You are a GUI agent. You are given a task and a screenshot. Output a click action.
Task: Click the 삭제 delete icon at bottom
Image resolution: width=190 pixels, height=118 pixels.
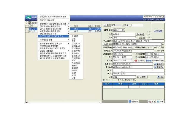160,101
